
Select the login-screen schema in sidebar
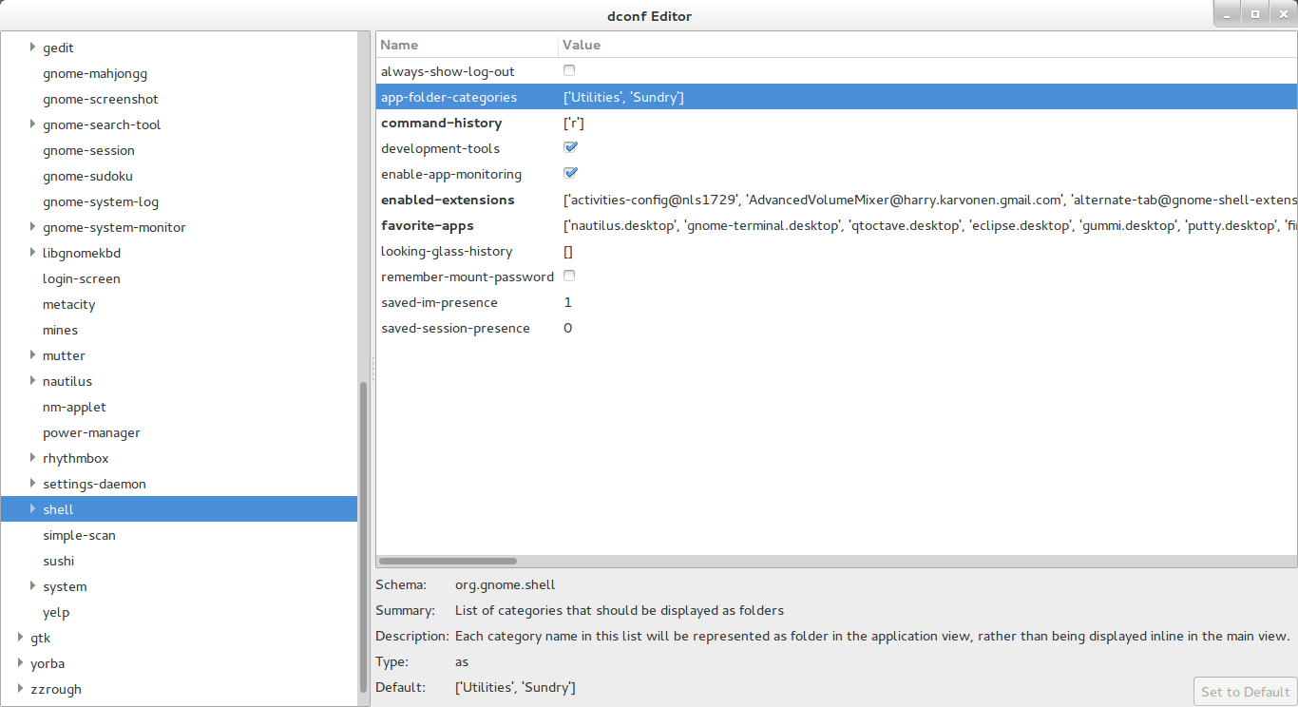[82, 278]
